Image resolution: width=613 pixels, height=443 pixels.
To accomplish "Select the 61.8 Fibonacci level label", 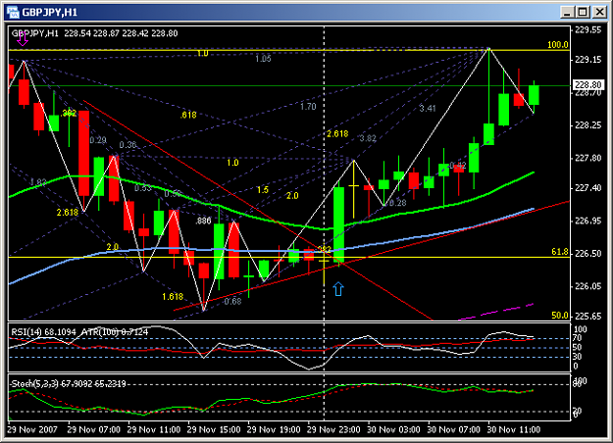I will (x=560, y=252).
